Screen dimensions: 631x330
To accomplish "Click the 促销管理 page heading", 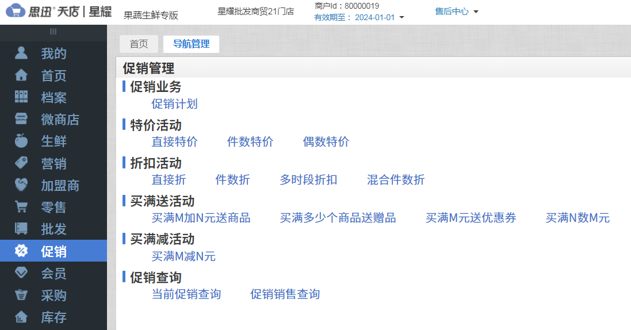I will coord(148,68).
